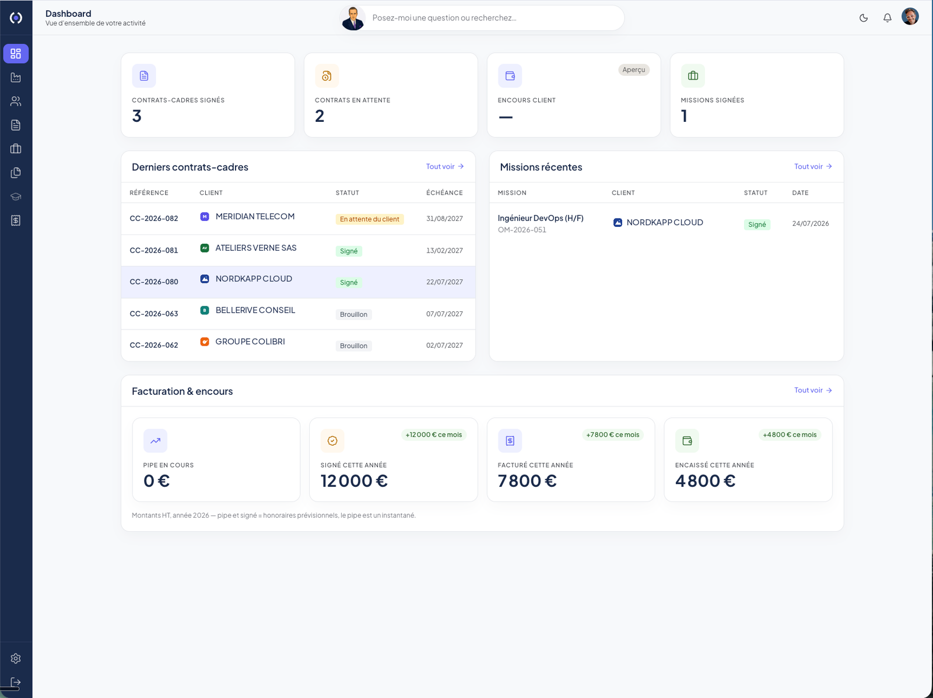
Task: Open the briefcase icon in sidebar
Action: [x=16, y=149]
